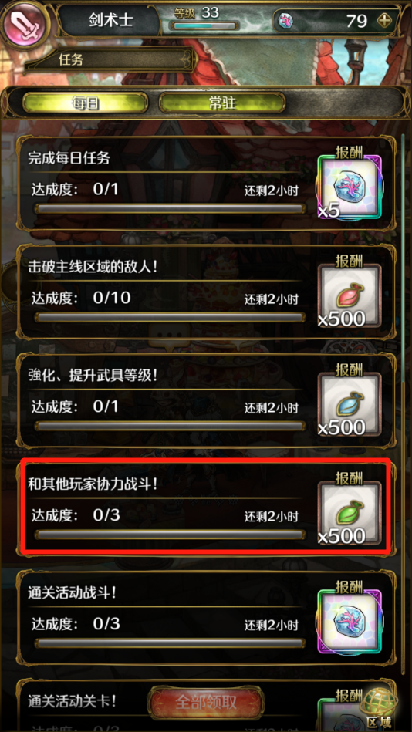Tap the plus icon beside 79 gems

pos(384,21)
